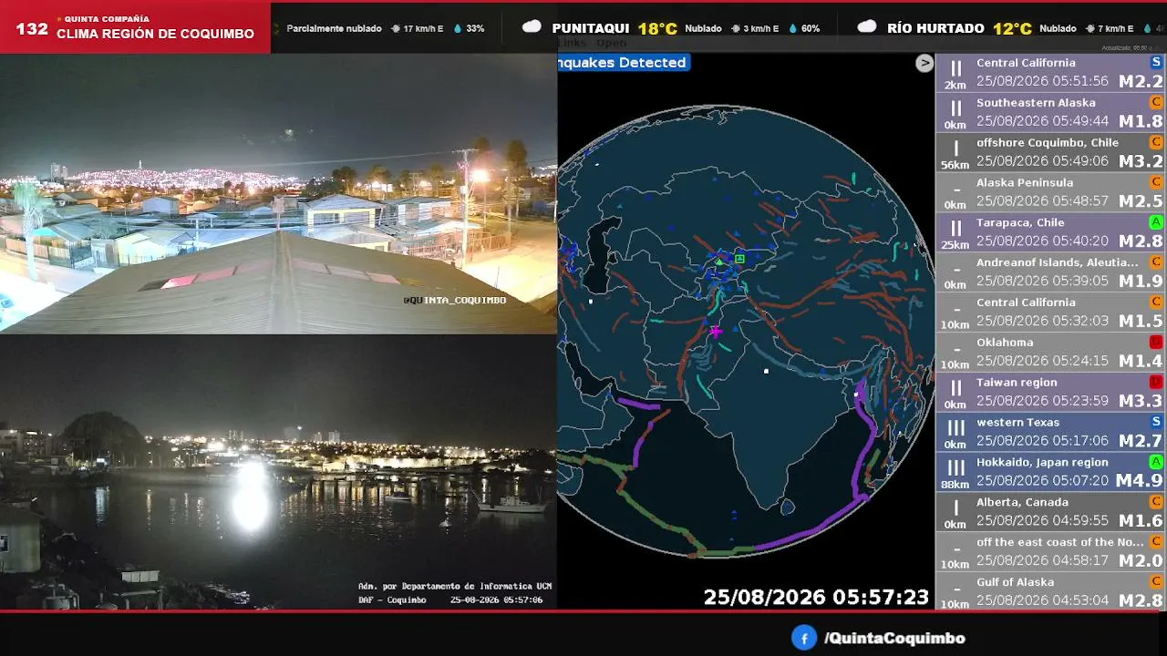The height and width of the screenshot is (656, 1167).
Task: Click the 88km depth label
Action: coord(955,485)
